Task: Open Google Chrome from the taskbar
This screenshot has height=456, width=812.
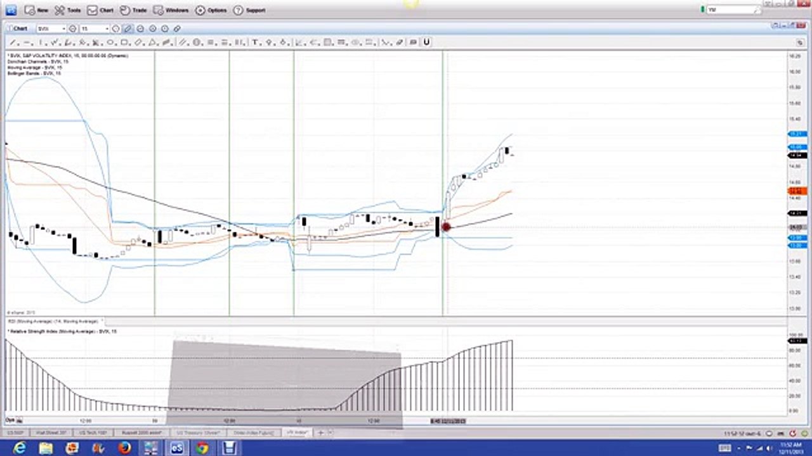Action: tap(202, 448)
